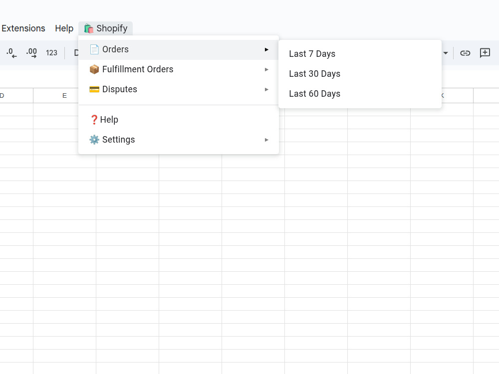The width and height of the screenshot is (499, 374).
Task: Open the Help menu in menu bar
Action: click(x=64, y=28)
